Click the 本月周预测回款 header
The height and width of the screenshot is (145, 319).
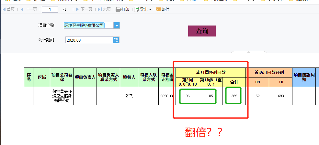[211, 72]
